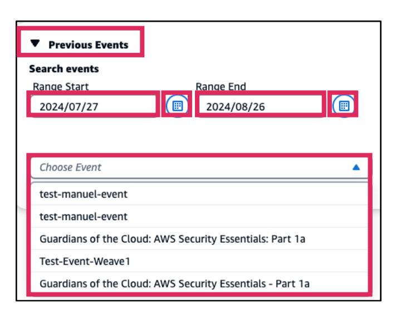Screen dimensions: 396x322
Task: Click the Previous Events heading text
Action: [88, 45]
